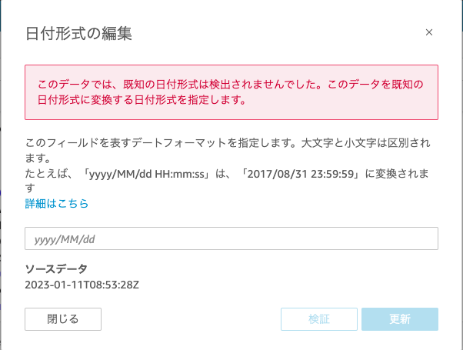Close the date format dialog with X
This screenshot has height=350, width=463.
(429, 32)
